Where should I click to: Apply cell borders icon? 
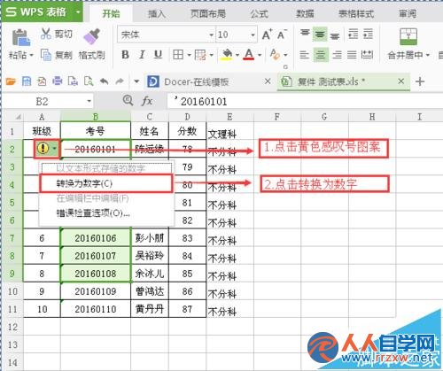pyautogui.click(x=178, y=55)
